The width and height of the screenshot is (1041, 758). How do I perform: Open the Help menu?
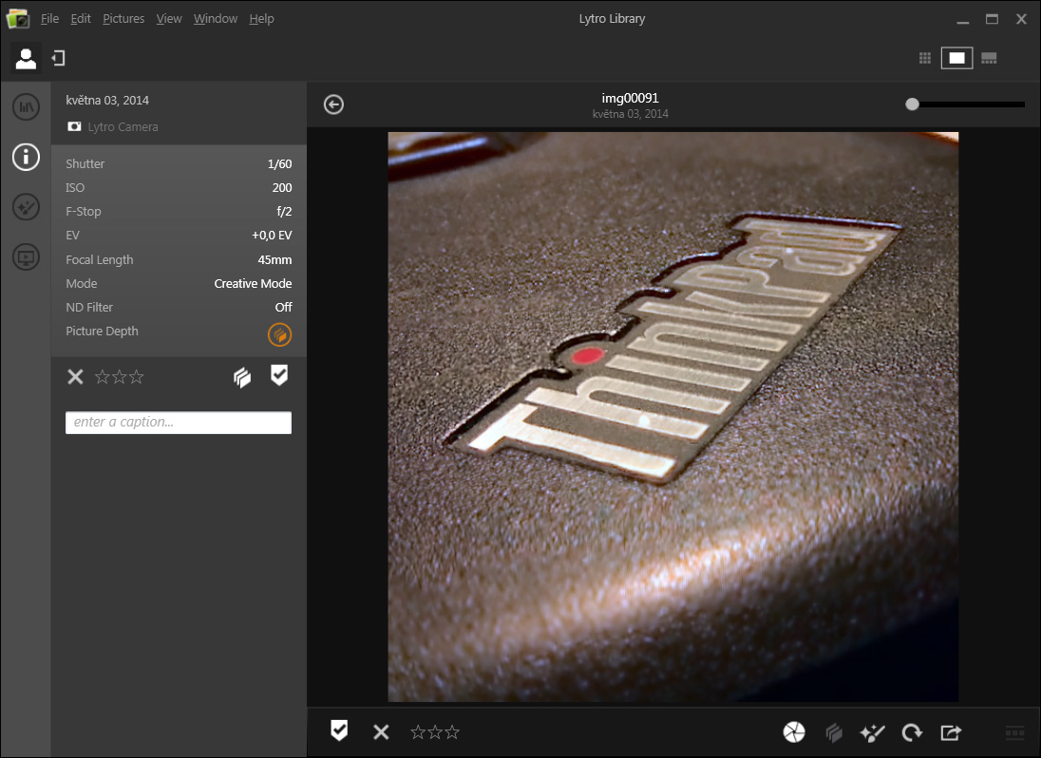click(x=261, y=19)
